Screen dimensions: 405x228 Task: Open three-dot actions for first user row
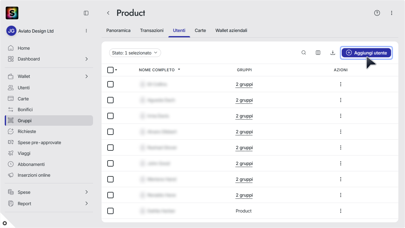[341, 84]
